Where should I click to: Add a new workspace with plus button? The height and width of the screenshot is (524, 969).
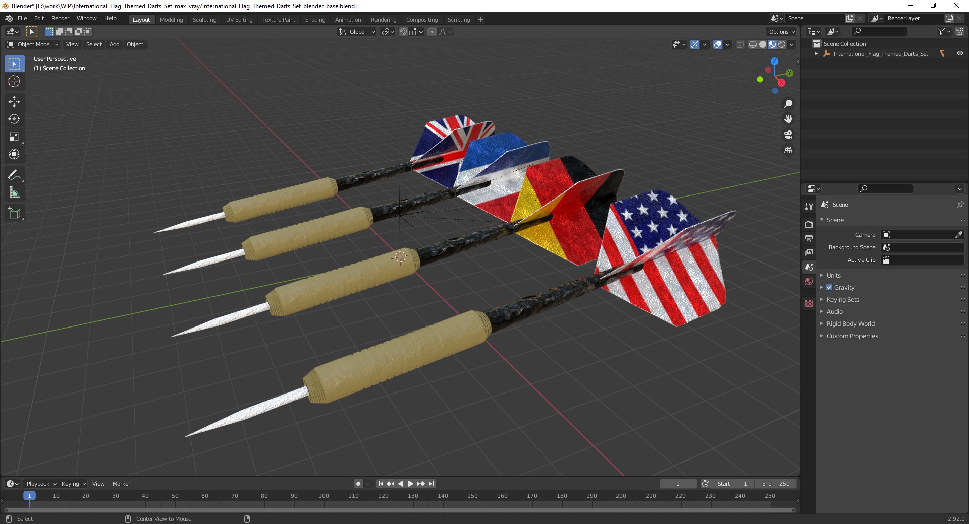click(x=480, y=20)
